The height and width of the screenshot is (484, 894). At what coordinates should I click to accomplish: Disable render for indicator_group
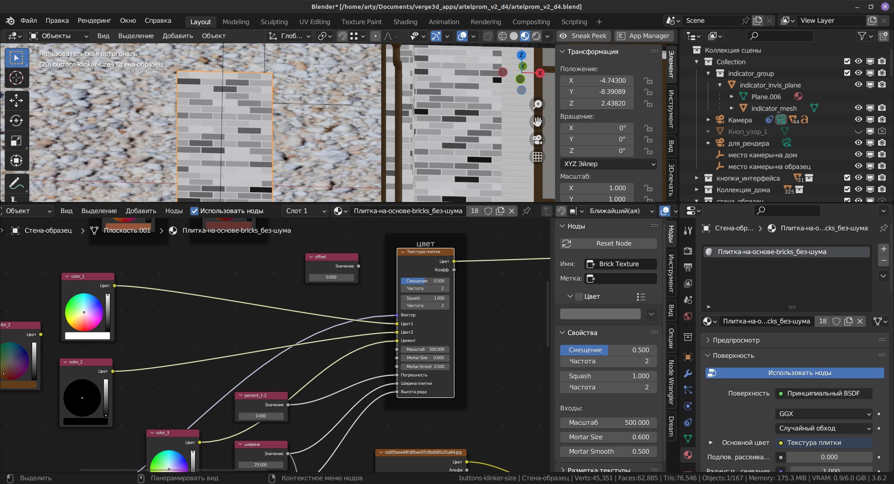coord(882,73)
